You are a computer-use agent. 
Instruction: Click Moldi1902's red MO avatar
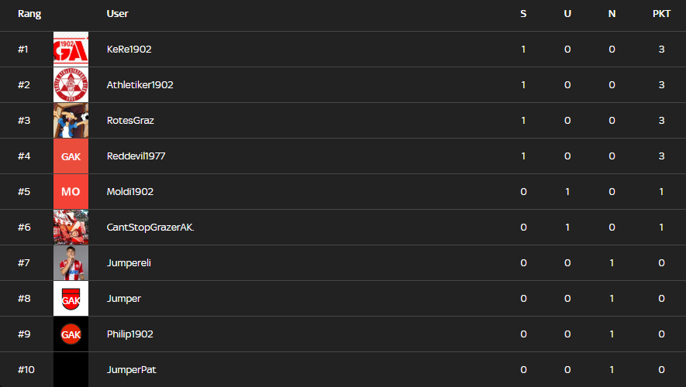click(x=71, y=192)
